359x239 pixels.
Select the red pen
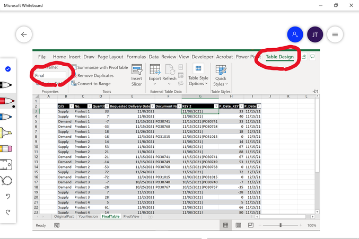coord(7,101)
